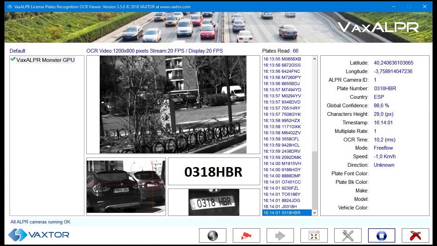Click the Plate Number value 0318HBR
This screenshot has width=437, height=246.
(x=385, y=88)
